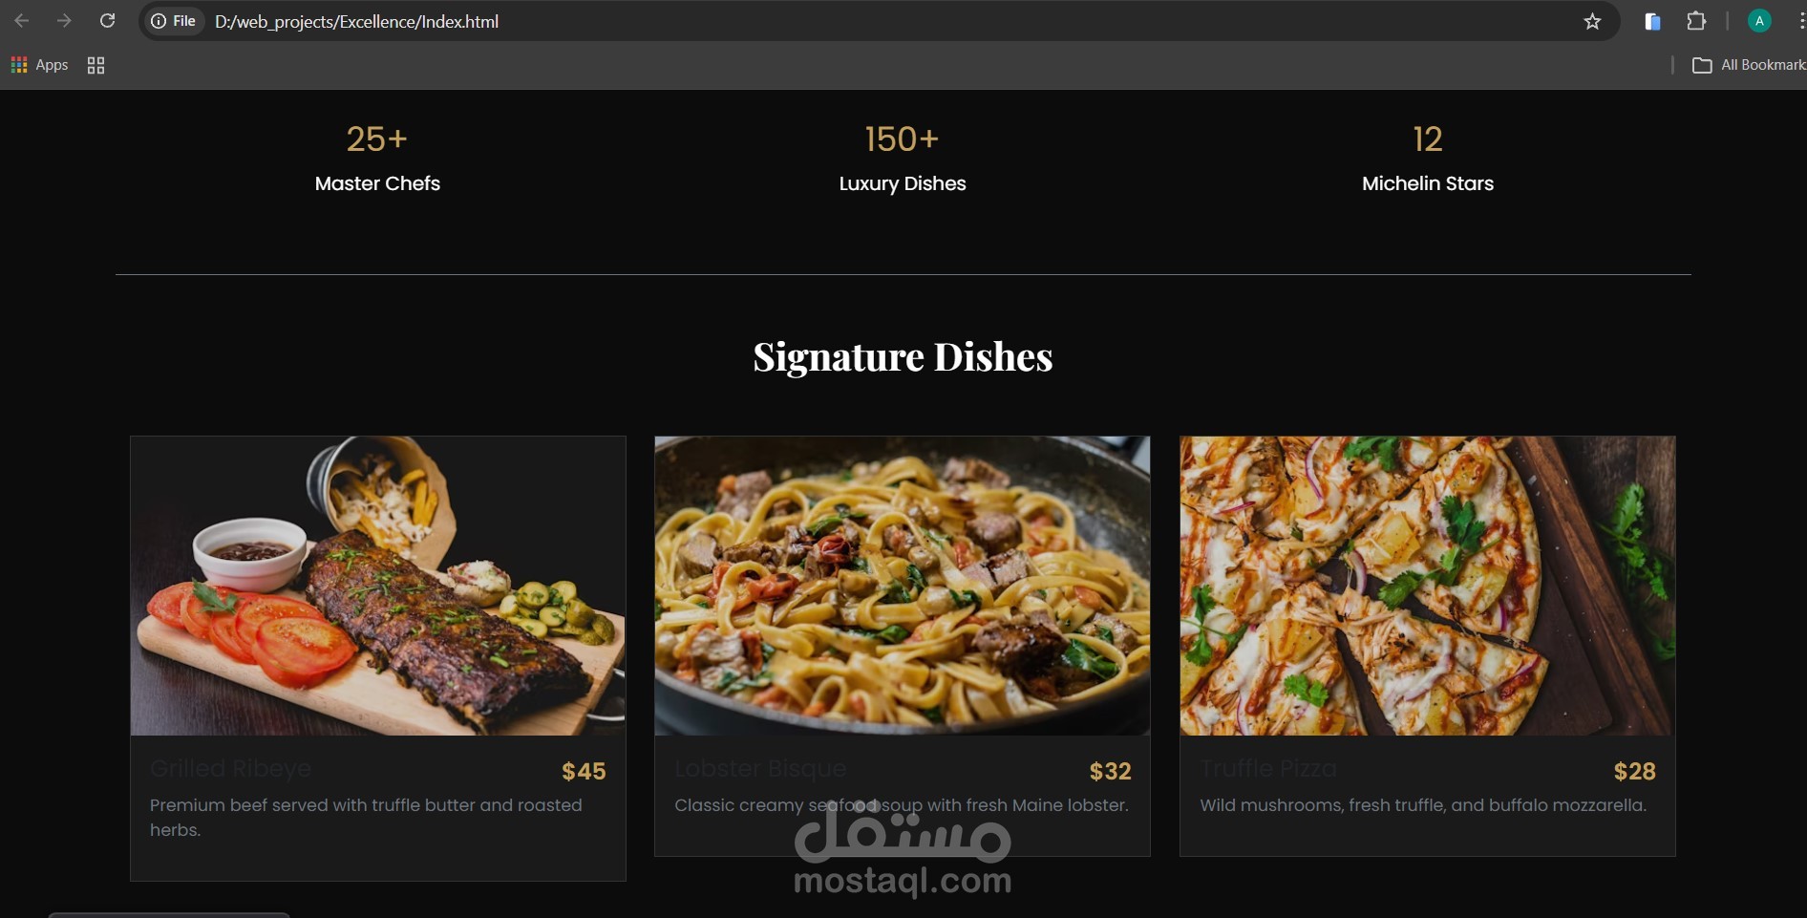Open the Extensions puzzle icon
The width and height of the screenshot is (1807, 918).
(1696, 21)
